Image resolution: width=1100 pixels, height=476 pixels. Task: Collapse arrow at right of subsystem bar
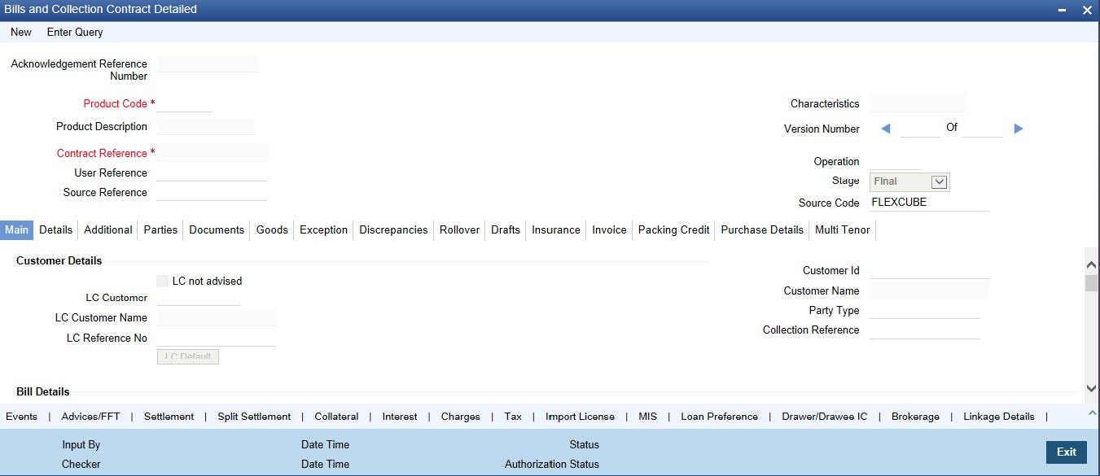(1092, 414)
